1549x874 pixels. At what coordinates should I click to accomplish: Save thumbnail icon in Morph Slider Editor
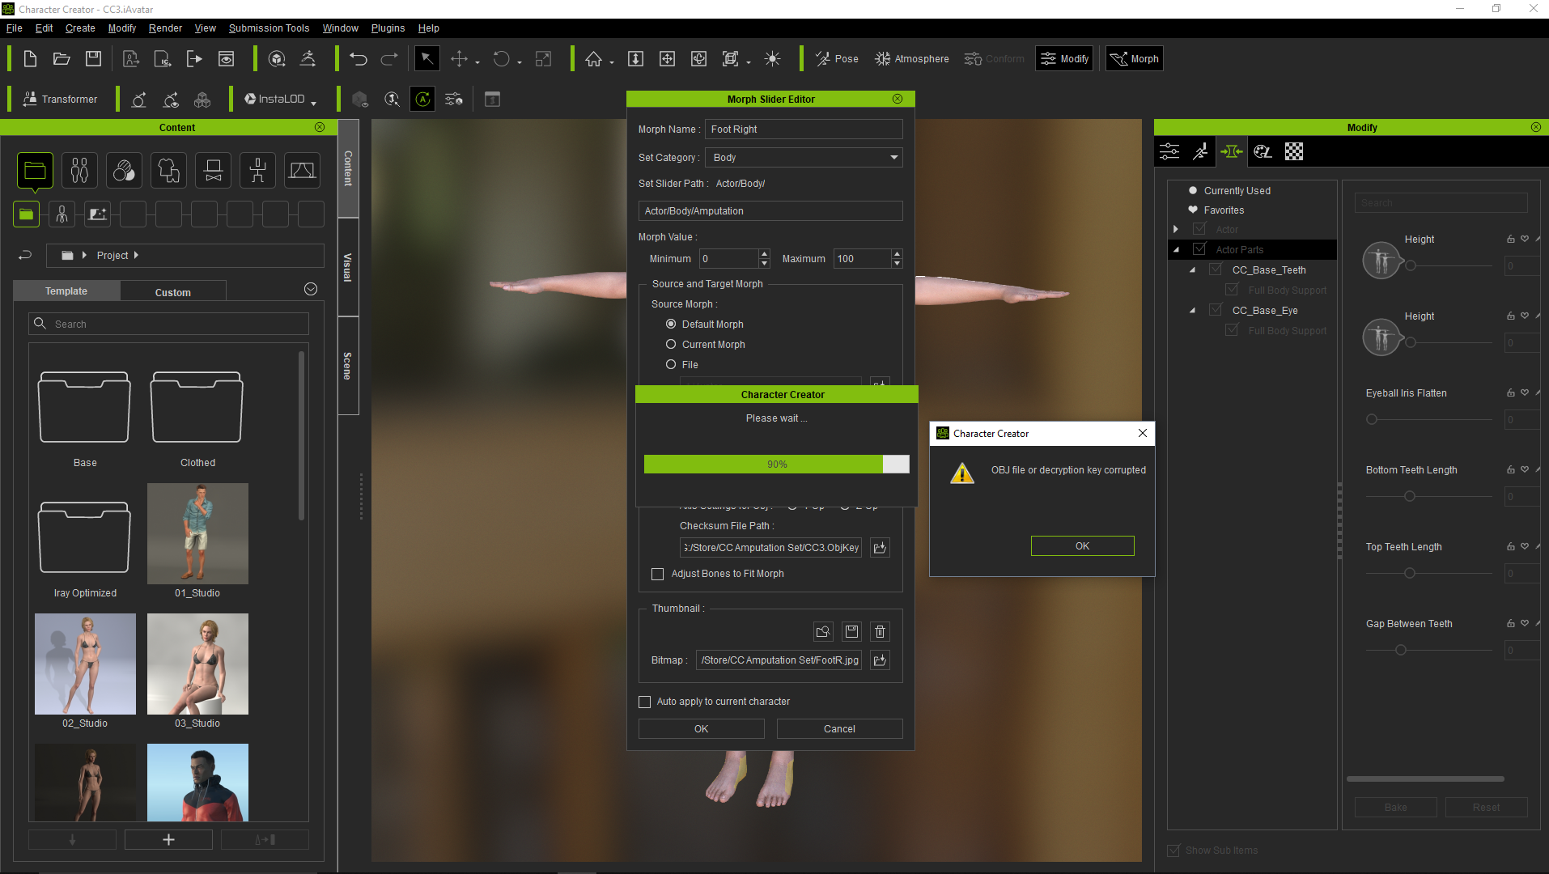(x=851, y=632)
